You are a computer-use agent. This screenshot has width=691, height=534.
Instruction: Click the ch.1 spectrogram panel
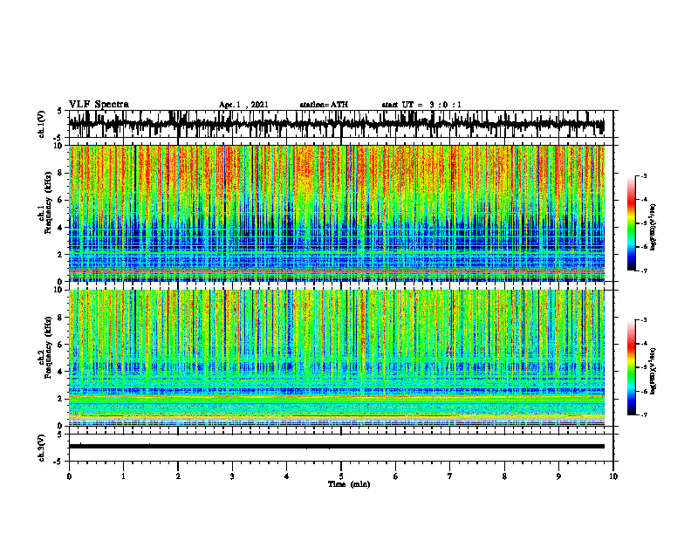pyautogui.click(x=336, y=213)
